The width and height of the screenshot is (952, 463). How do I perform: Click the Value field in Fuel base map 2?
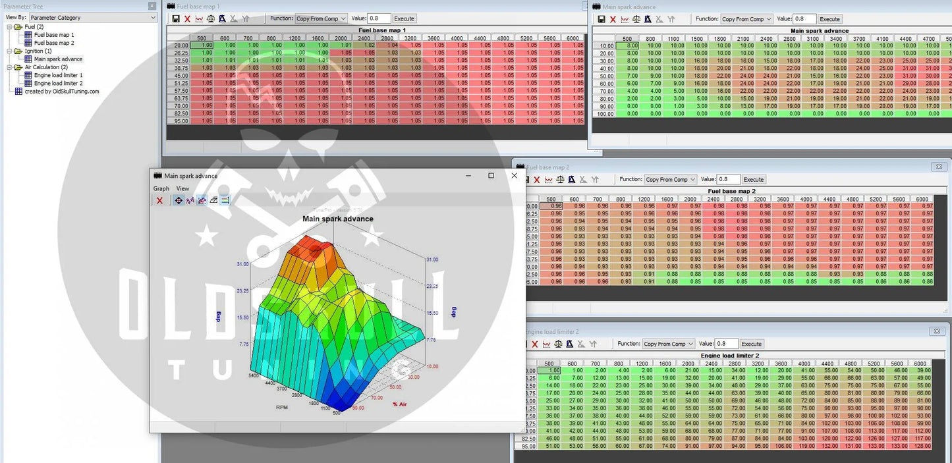[728, 179]
